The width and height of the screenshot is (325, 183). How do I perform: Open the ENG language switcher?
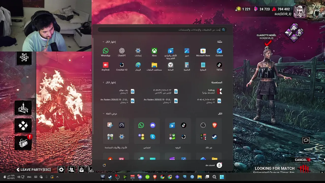(x=29, y=177)
